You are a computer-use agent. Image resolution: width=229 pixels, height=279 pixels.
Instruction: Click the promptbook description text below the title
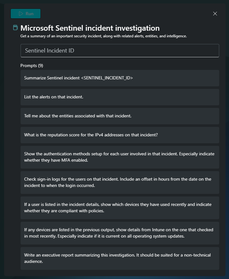coord(103,36)
